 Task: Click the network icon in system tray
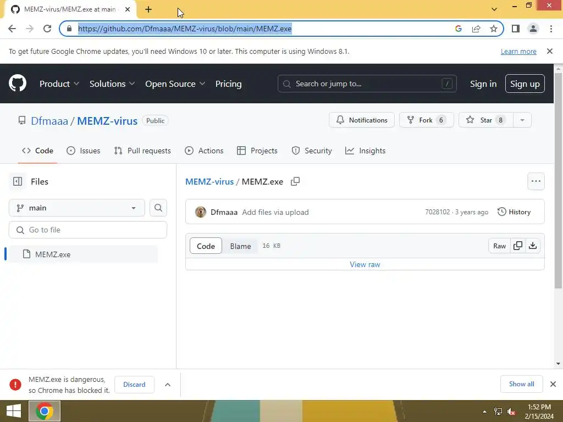498,412
